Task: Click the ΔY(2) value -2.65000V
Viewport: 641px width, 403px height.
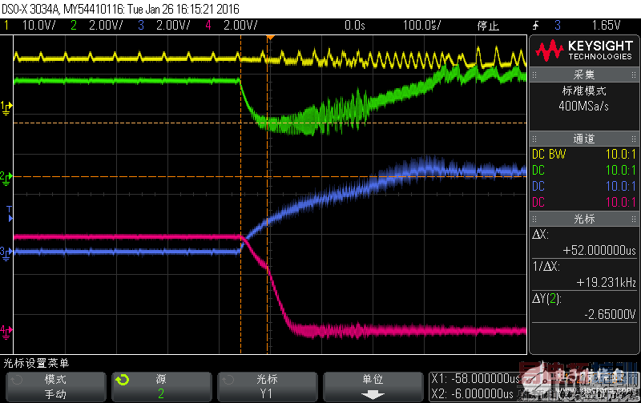Action: [610, 314]
